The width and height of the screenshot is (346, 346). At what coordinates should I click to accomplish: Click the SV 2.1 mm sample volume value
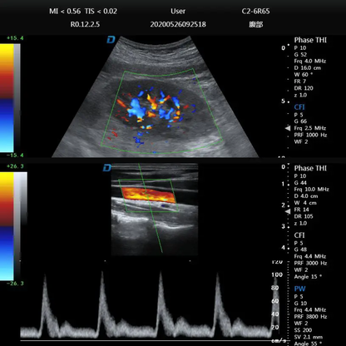(309, 337)
